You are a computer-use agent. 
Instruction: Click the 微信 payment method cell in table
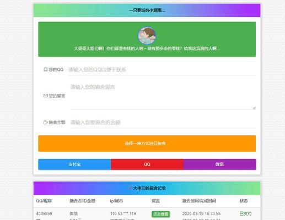click(x=73, y=213)
